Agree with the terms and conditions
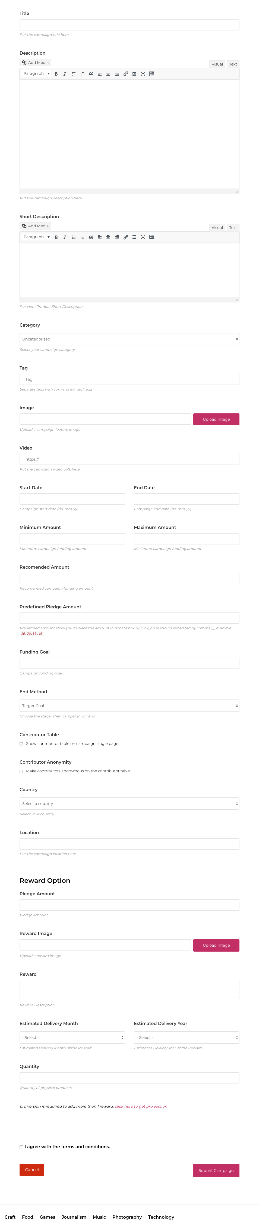This screenshot has width=259, height=1229. click(21, 1147)
